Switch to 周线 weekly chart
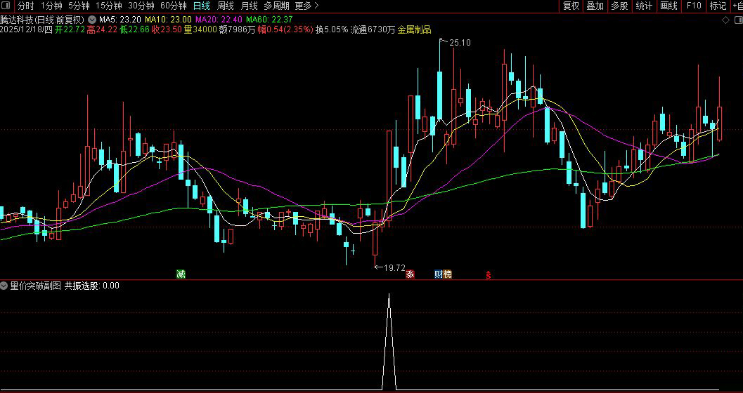 (x=226, y=6)
